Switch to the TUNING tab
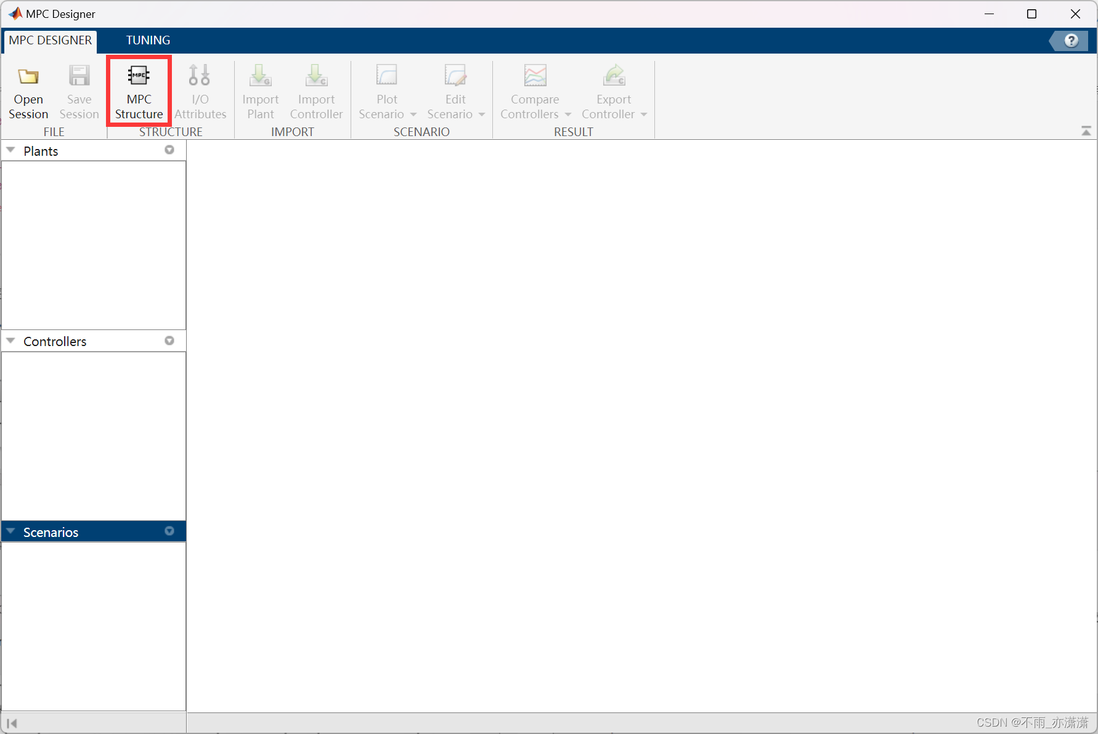1098x734 pixels. pos(148,41)
